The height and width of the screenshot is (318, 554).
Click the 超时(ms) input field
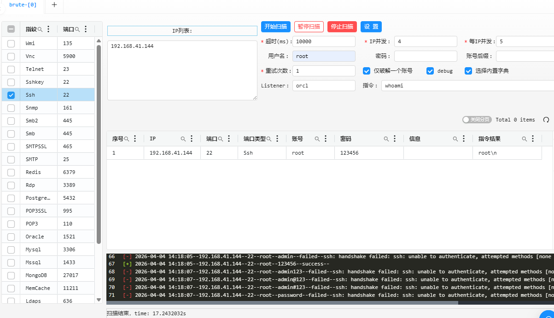point(323,41)
